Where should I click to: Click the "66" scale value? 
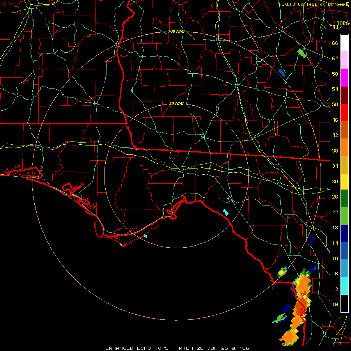(x=335, y=43)
